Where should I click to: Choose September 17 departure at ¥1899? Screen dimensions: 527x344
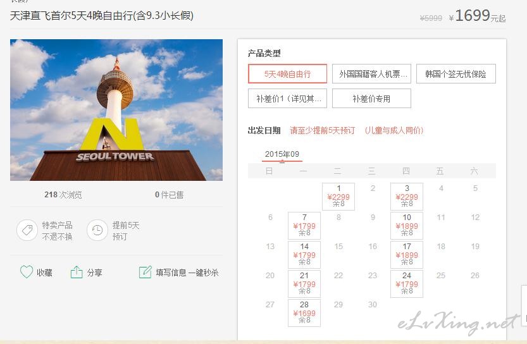[x=407, y=255]
